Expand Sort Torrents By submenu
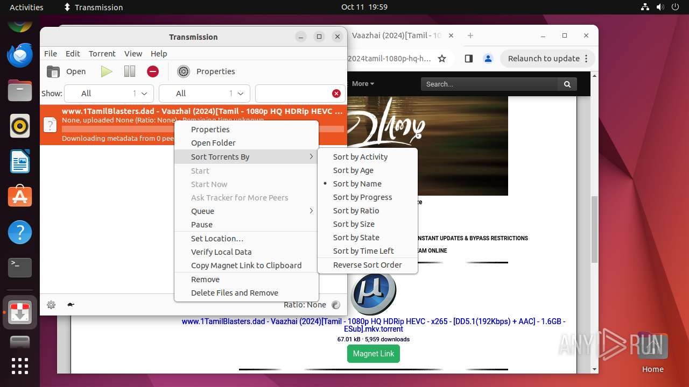689x387 pixels. click(247, 157)
